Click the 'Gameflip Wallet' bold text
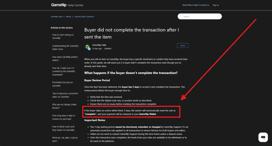272x146 pixels. click(x=148, y=114)
